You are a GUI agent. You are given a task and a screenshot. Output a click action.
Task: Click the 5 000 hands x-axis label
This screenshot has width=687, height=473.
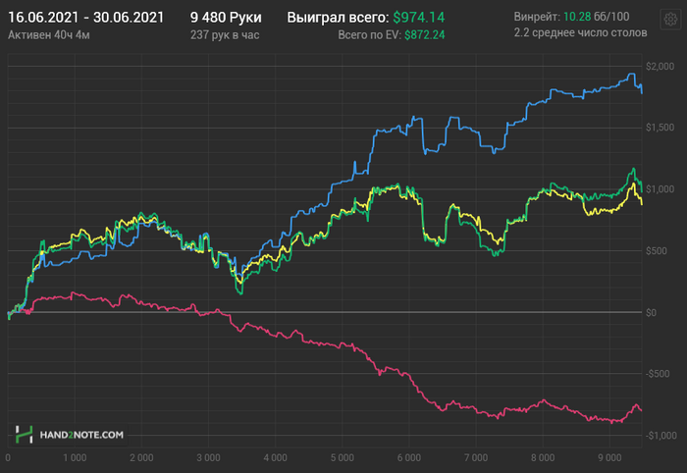click(x=343, y=458)
